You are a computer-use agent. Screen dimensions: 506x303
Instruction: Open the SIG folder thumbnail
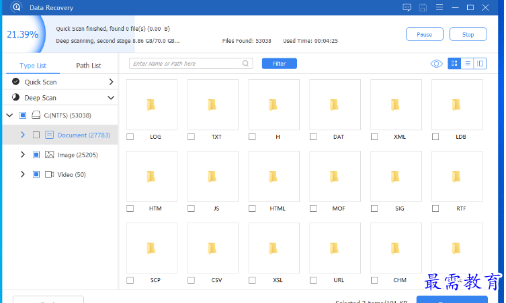(396, 176)
